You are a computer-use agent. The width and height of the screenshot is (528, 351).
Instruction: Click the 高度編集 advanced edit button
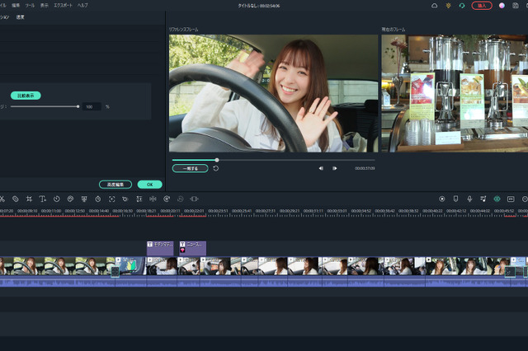[115, 185]
